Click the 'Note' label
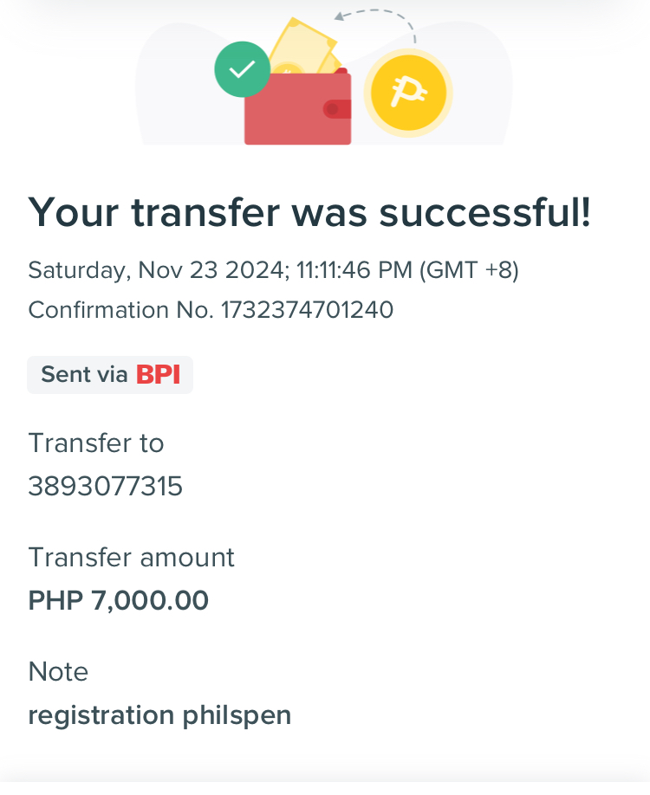This screenshot has width=650, height=795. click(58, 672)
